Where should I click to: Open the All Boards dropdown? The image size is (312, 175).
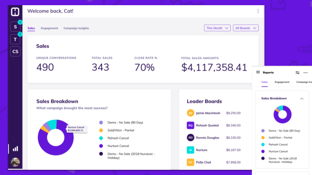246,28
